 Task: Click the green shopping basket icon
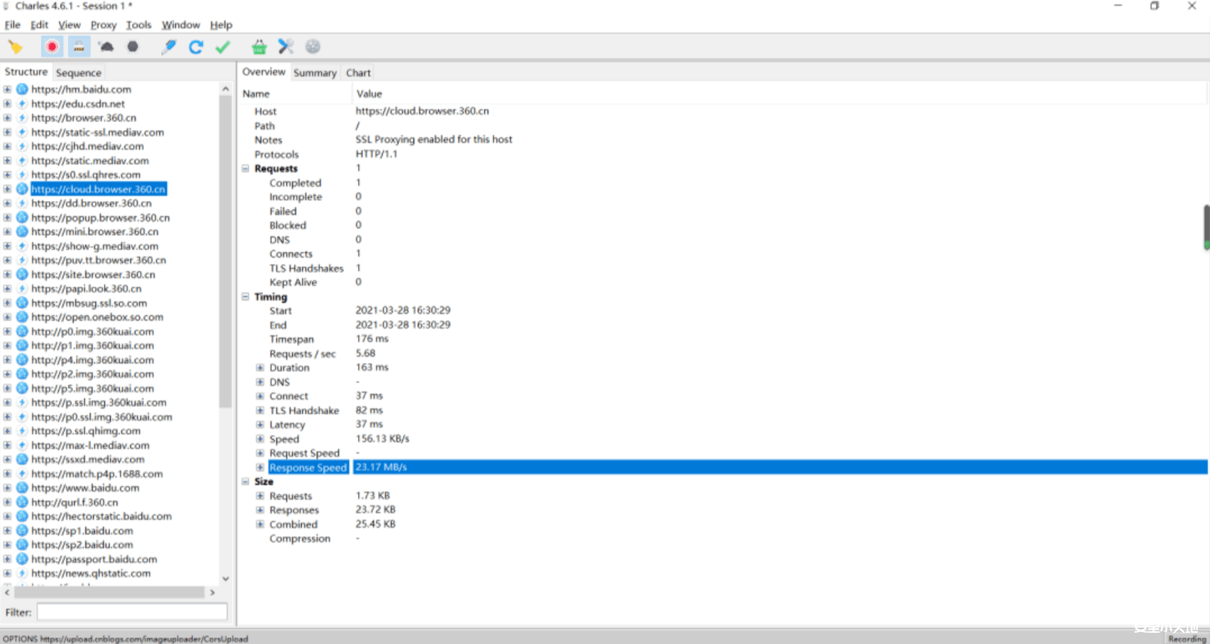point(258,47)
